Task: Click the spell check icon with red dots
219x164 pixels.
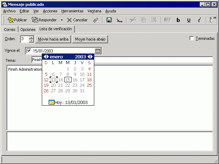Action: [x=119, y=20]
